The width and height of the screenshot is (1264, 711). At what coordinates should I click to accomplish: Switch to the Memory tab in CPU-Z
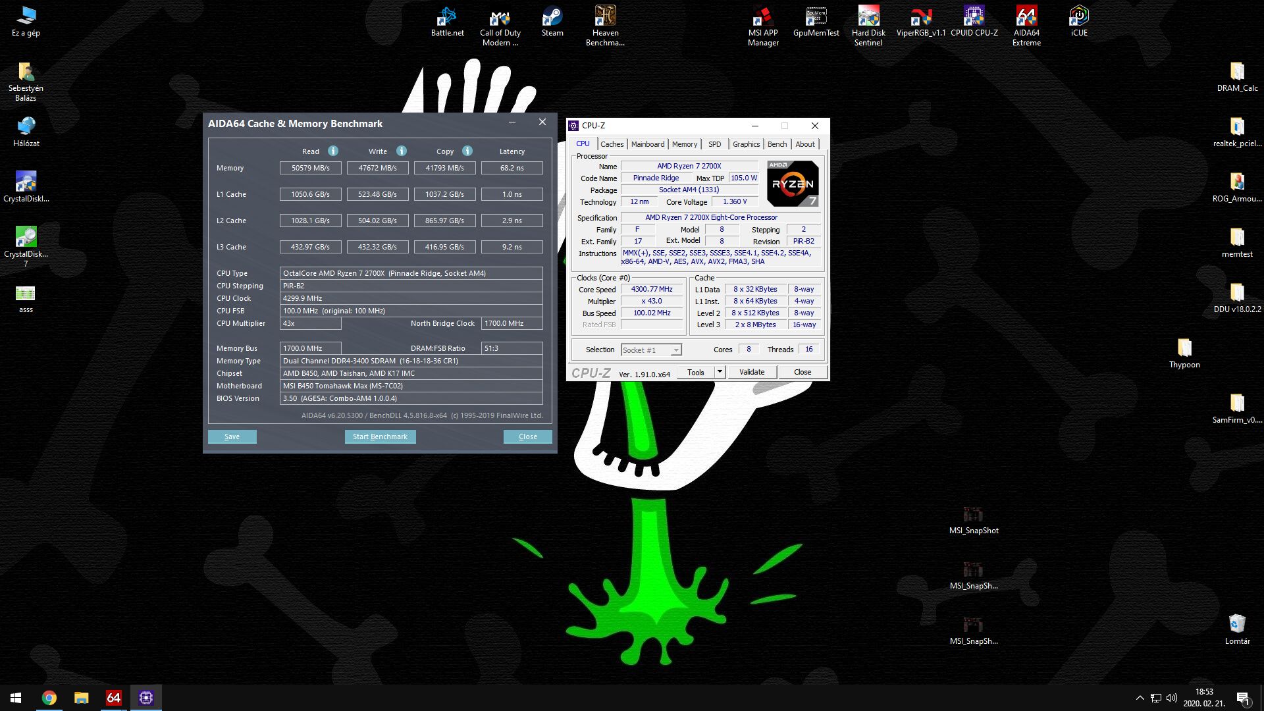pos(685,144)
